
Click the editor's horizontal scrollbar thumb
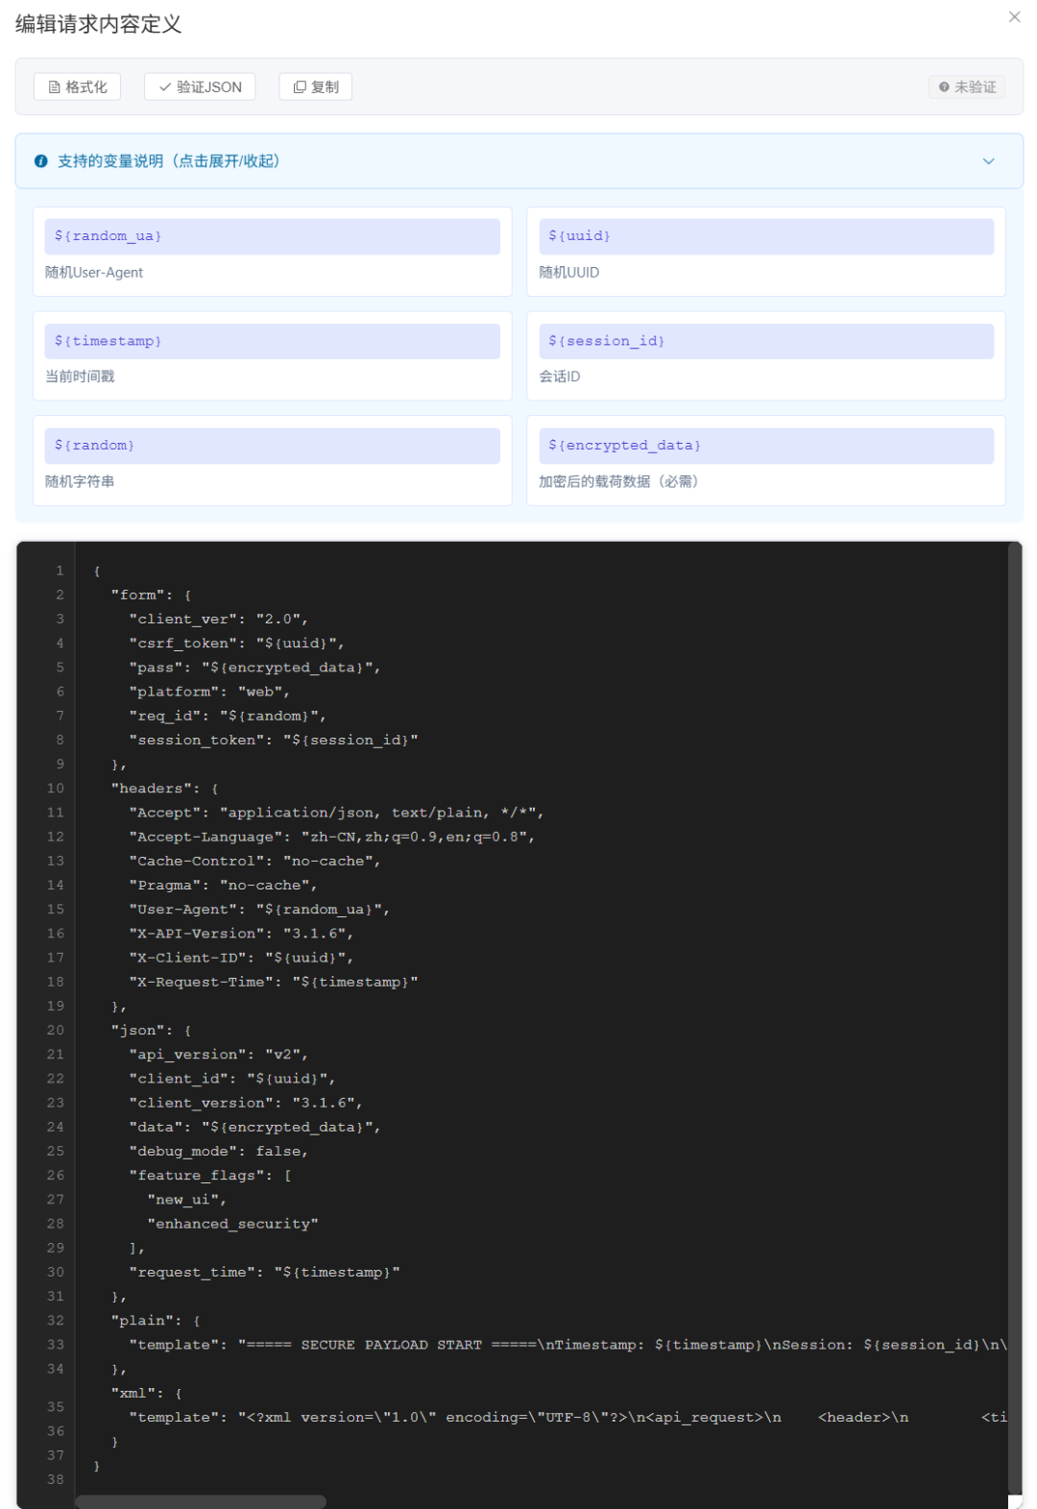coord(201,1501)
